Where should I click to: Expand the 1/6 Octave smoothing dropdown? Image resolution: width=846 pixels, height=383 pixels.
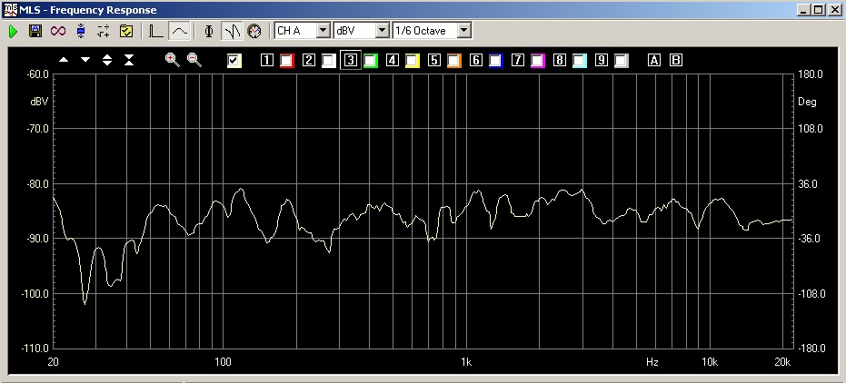[464, 31]
